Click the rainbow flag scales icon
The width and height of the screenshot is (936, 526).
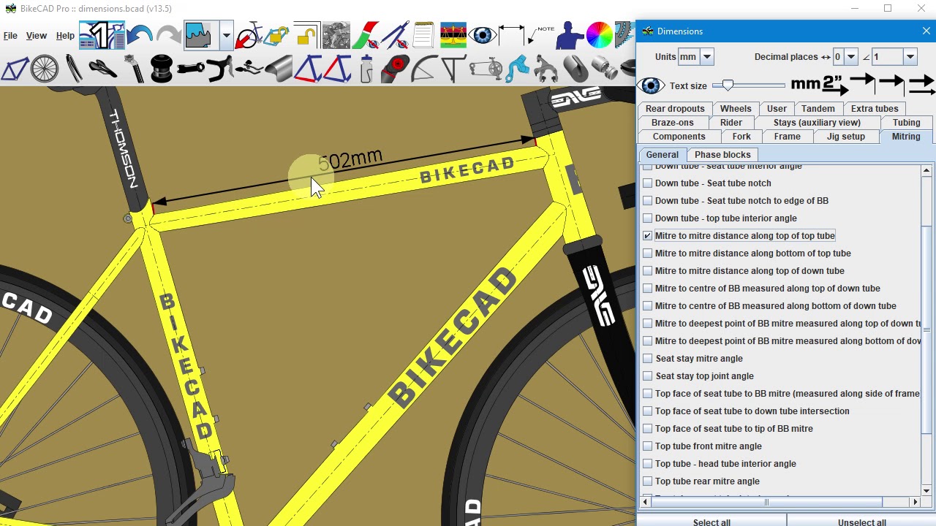point(453,35)
